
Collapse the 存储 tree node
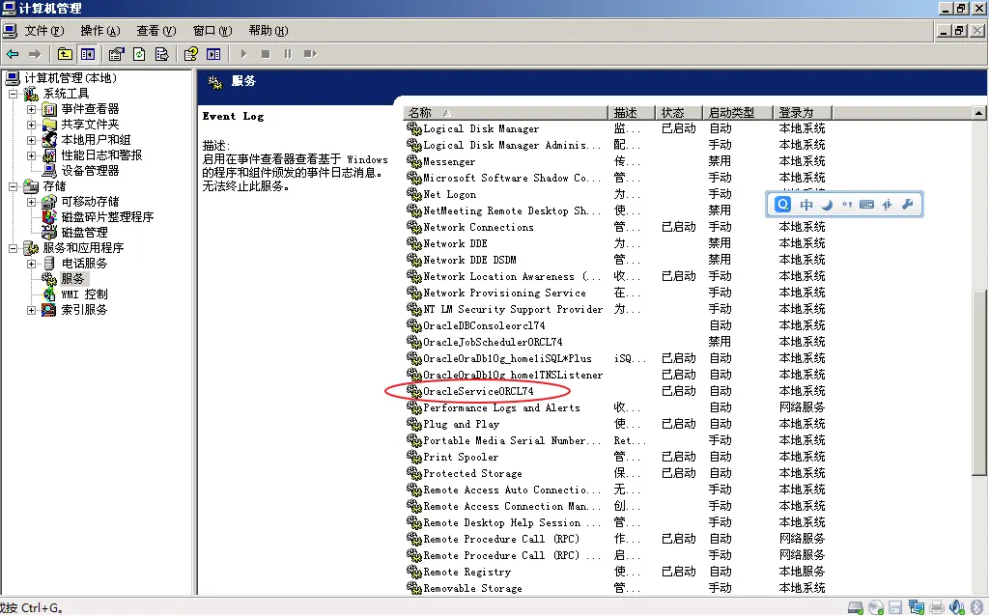(x=13, y=186)
